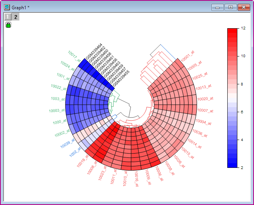Click blue bottom of the color scale
Screen dimensions: 254x205
(x=232, y=164)
